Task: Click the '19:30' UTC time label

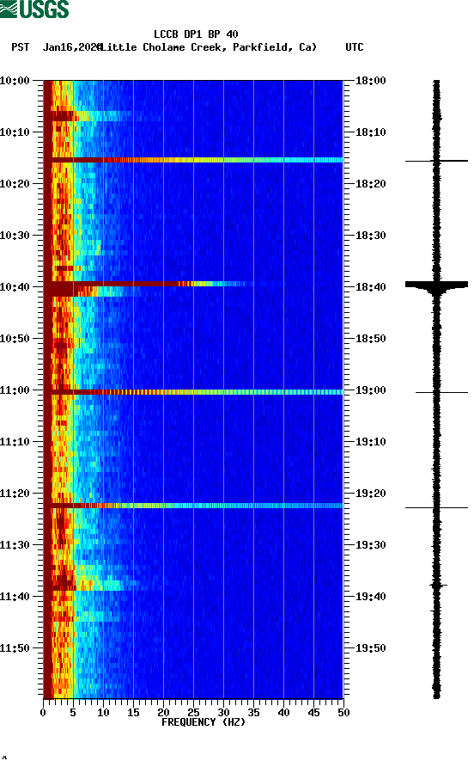Action: coord(370,545)
